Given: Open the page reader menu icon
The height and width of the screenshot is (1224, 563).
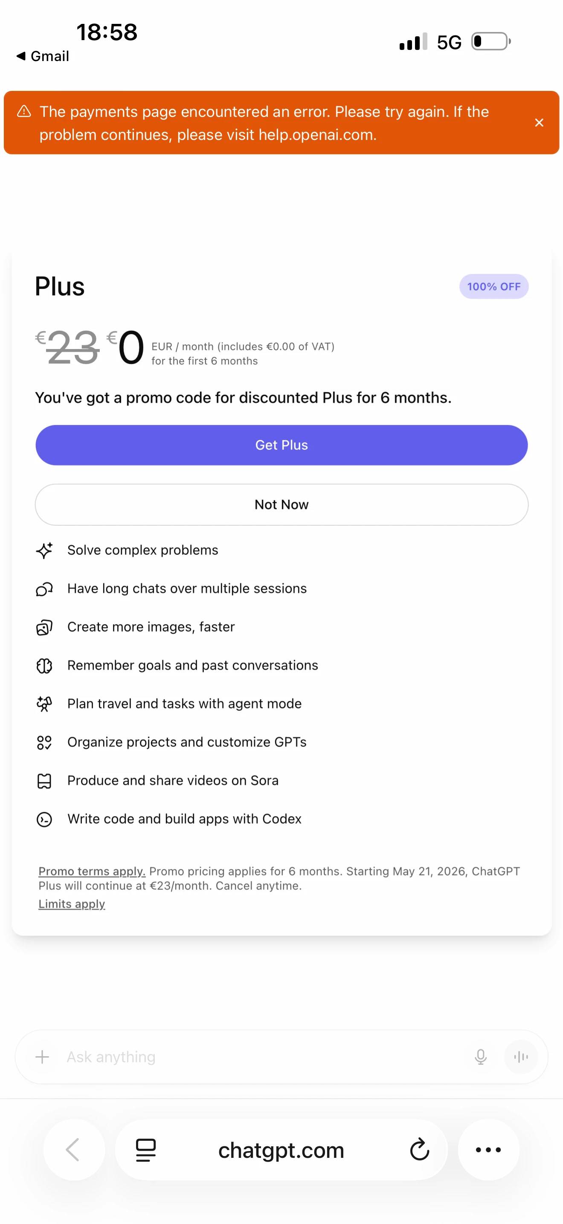Looking at the screenshot, I should [x=146, y=1150].
